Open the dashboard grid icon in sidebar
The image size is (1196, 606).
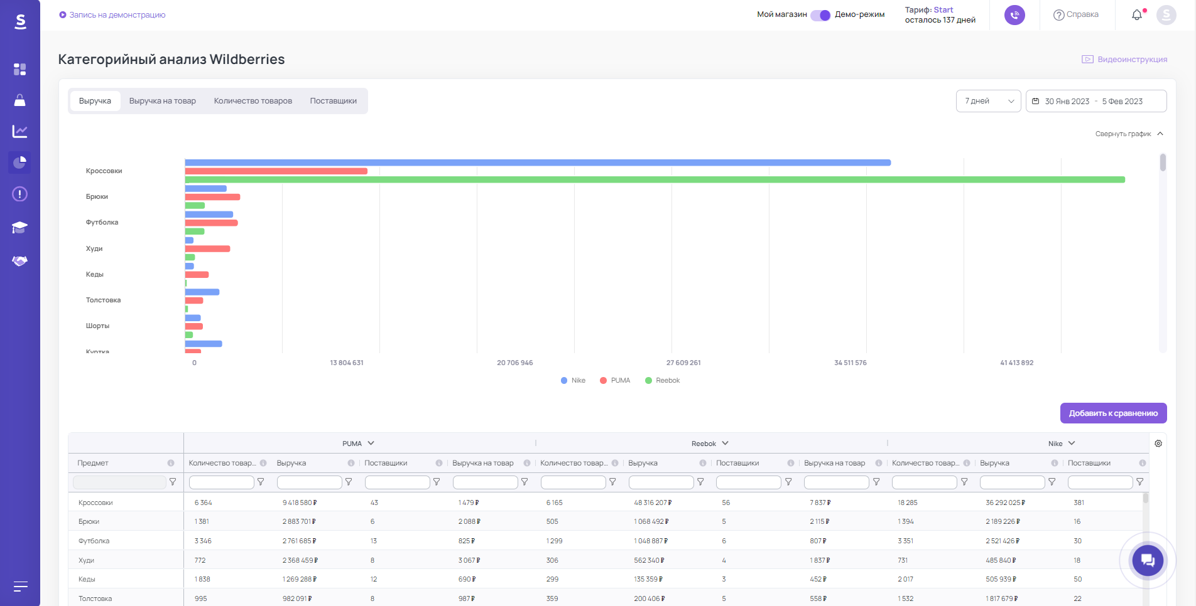tap(19, 69)
